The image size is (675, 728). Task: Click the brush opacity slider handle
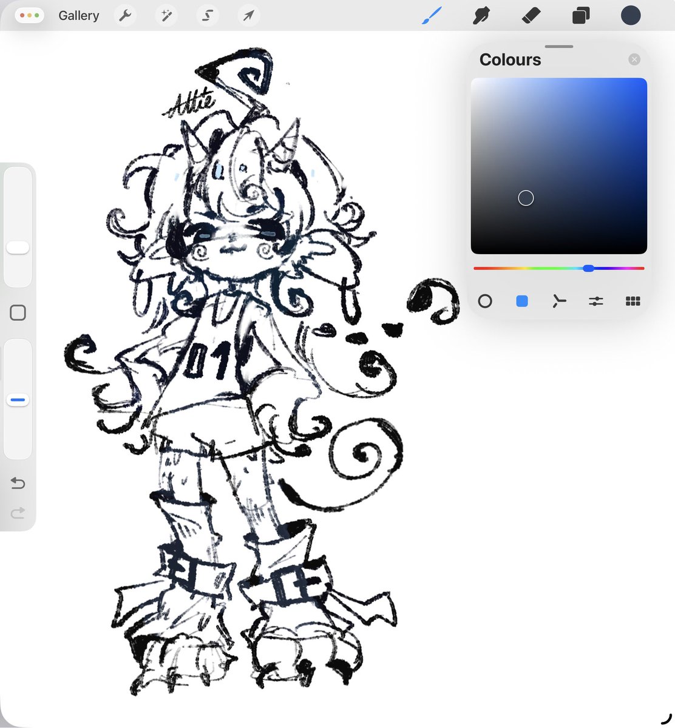[18, 400]
